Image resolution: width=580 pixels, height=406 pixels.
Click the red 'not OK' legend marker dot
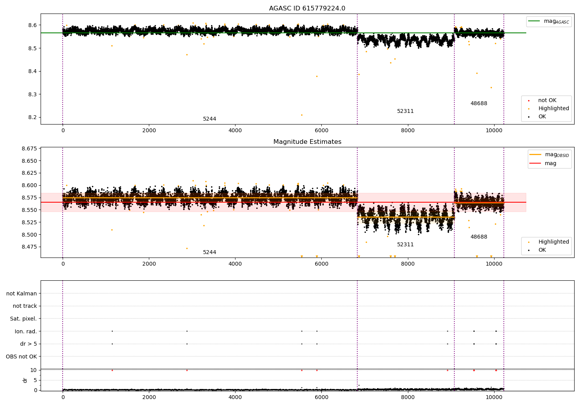coord(529,101)
